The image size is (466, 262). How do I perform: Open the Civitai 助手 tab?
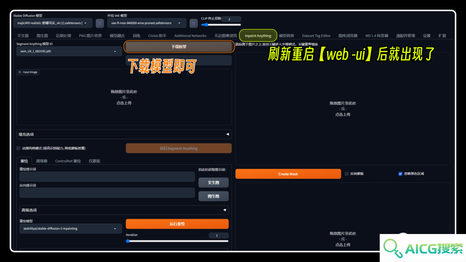point(157,36)
